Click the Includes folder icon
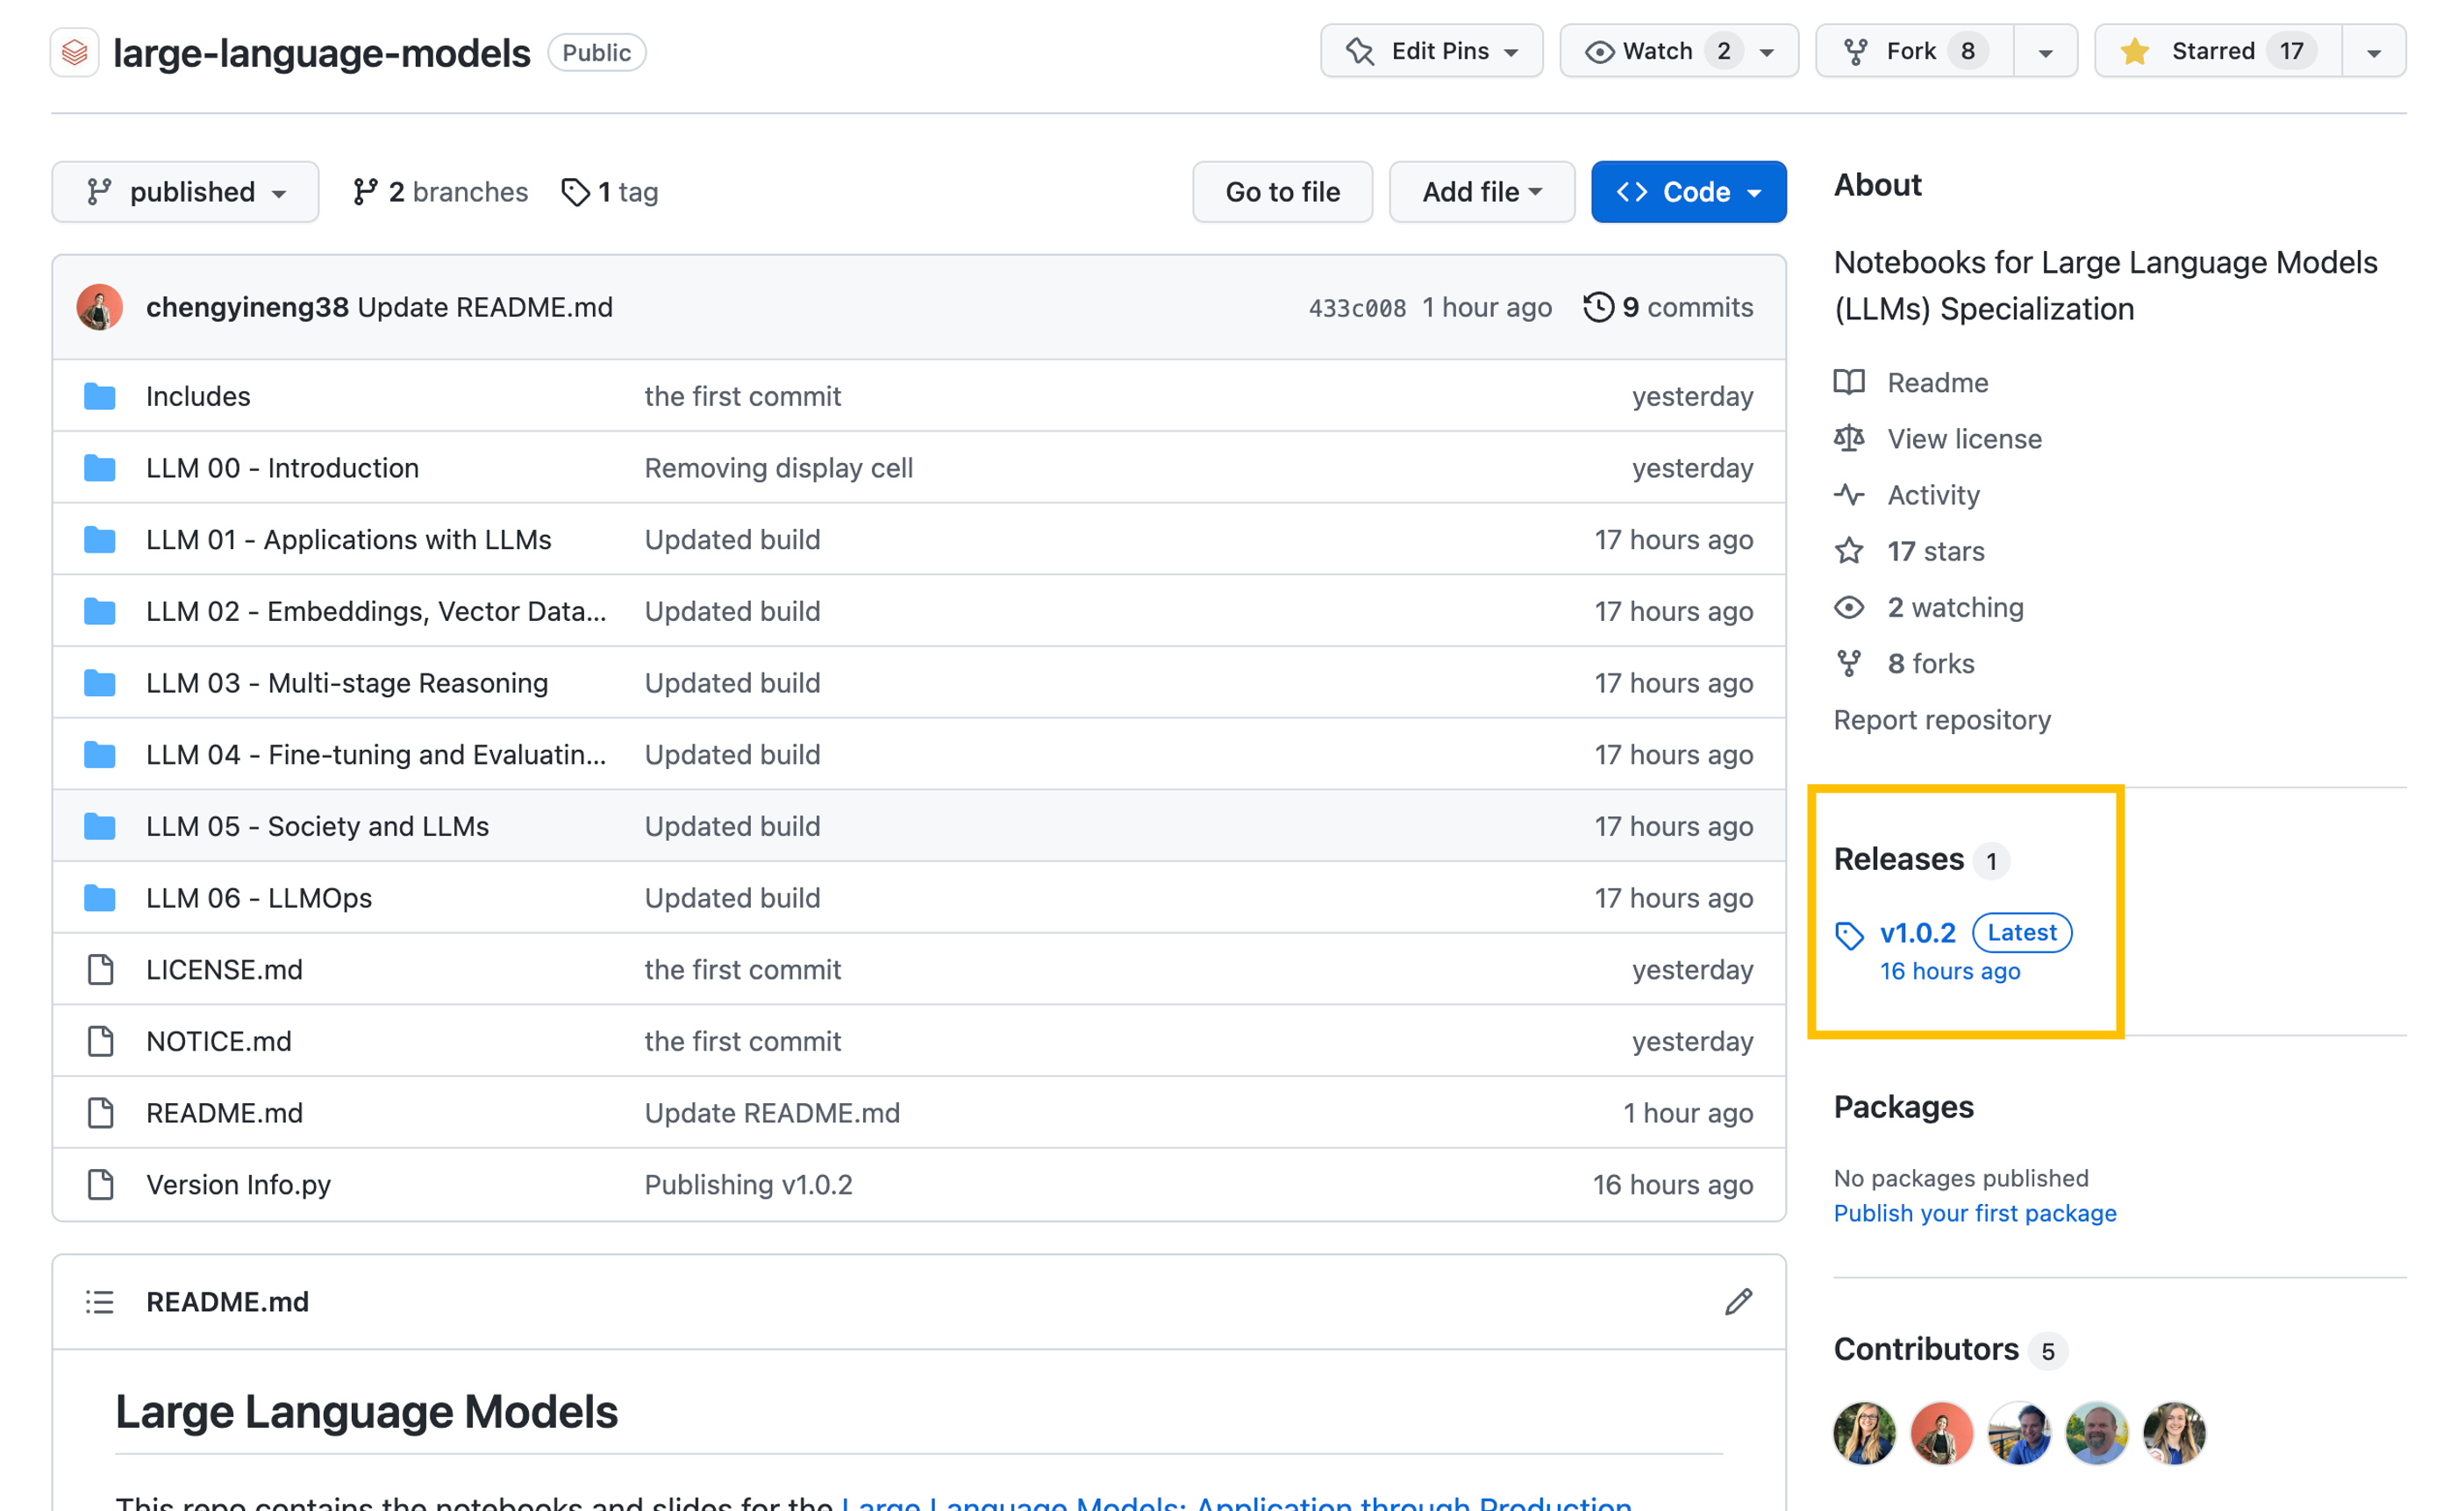 [99, 396]
